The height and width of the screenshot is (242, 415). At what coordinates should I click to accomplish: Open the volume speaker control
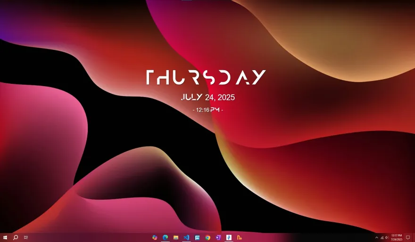click(x=387, y=237)
